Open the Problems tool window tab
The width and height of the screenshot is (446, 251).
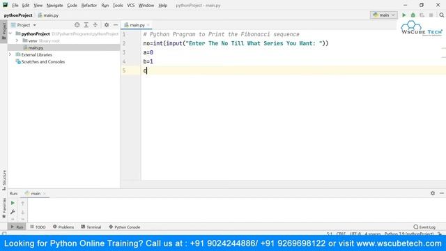(63, 227)
